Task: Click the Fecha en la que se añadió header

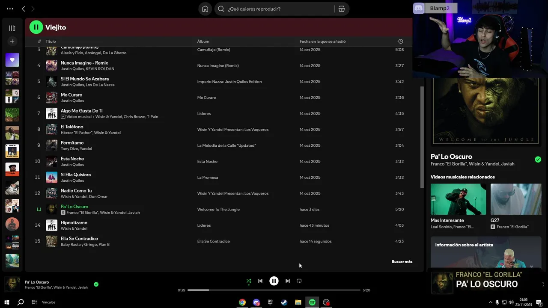Action: tap(323, 41)
